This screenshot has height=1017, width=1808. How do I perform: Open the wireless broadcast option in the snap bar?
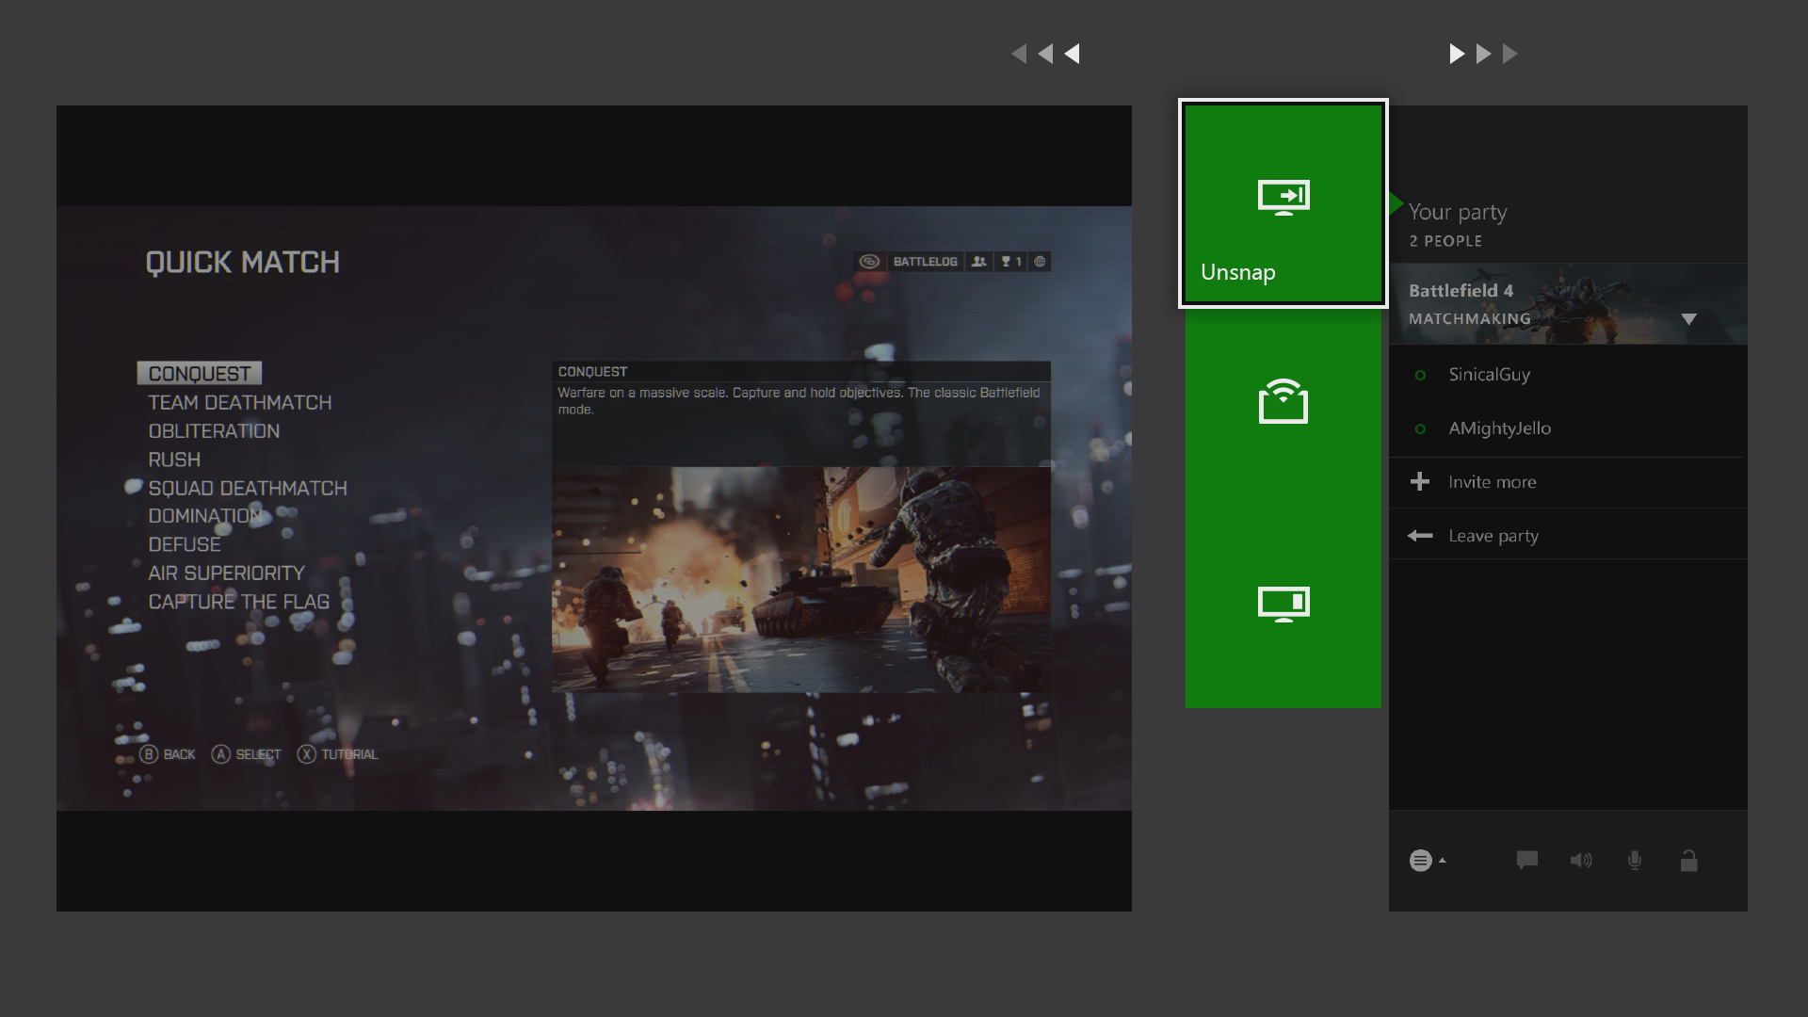(1283, 402)
